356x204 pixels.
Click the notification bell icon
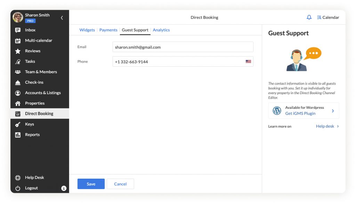pyautogui.click(x=309, y=17)
